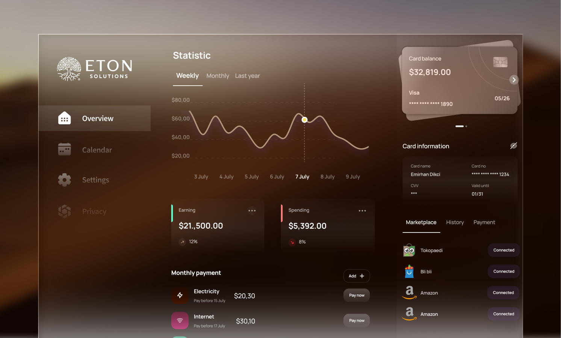Toggle Bli bli Connected status
The width and height of the screenshot is (561, 338).
pyautogui.click(x=504, y=272)
